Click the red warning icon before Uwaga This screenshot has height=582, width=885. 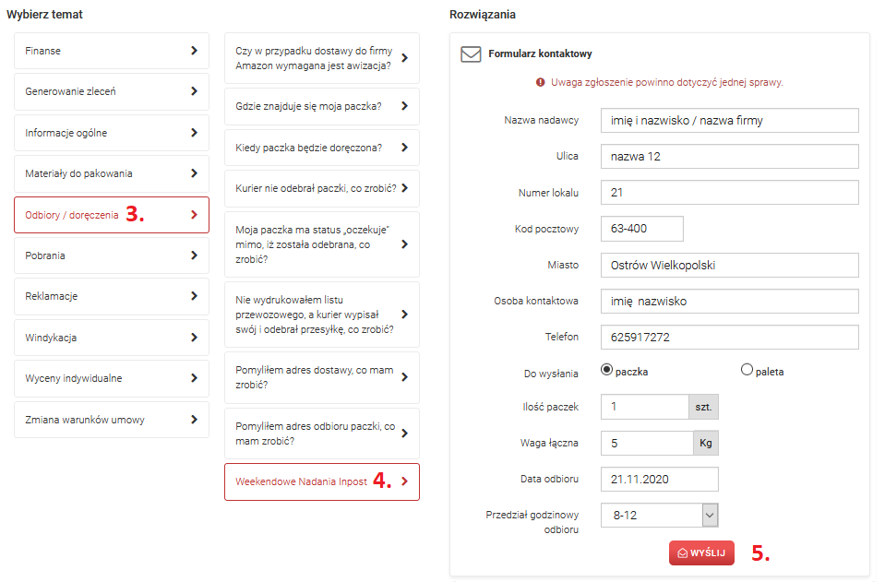tap(540, 82)
